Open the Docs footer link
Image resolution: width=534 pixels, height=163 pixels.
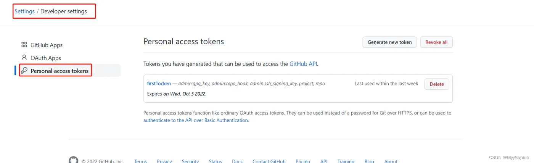(x=237, y=161)
